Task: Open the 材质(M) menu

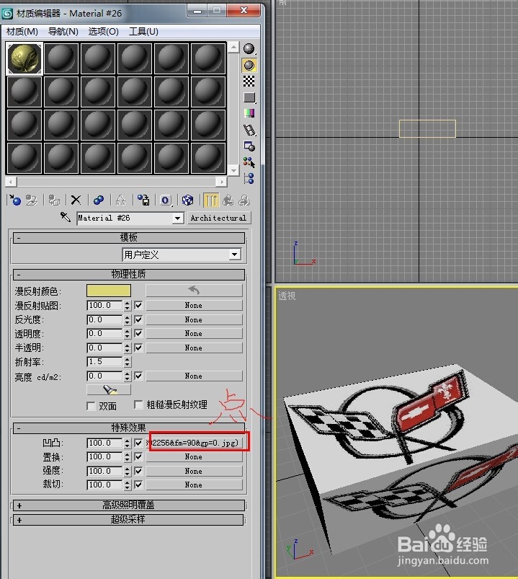Action: (x=22, y=32)
